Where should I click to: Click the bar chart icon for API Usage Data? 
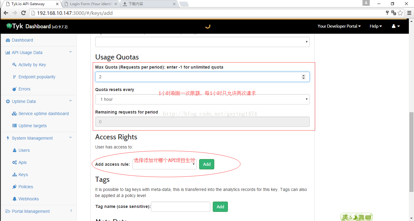pyautogui.click(x=8, y=53)
